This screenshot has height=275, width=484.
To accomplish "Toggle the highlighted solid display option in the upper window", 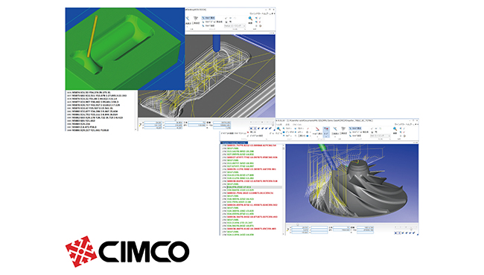I will (208, 18).
